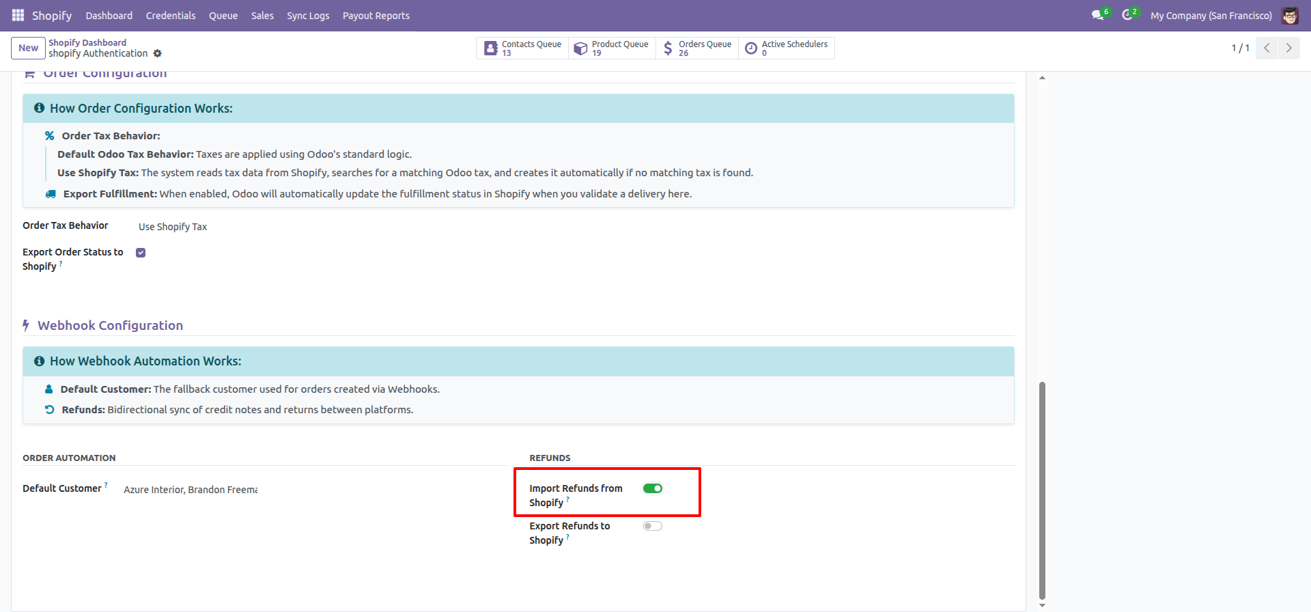Open the Queue menu

223,15
